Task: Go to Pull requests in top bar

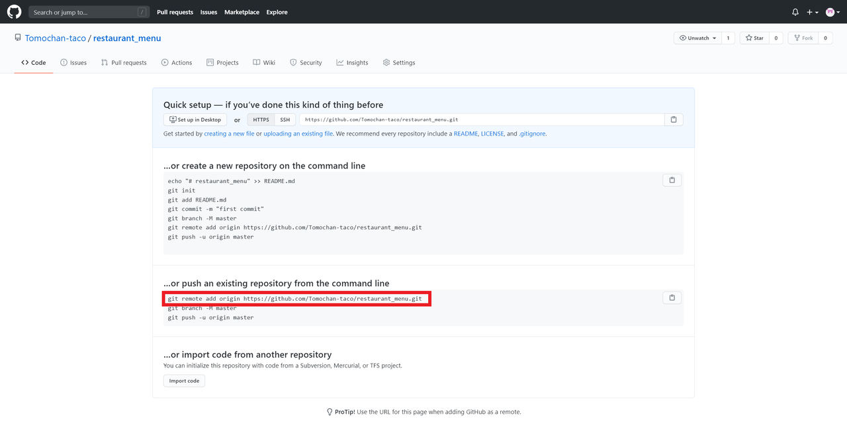Action: [x=175, y=12]
